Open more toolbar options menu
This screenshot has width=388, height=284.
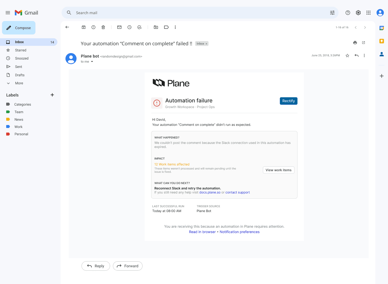pyautogui.click(x=175, y=27)
